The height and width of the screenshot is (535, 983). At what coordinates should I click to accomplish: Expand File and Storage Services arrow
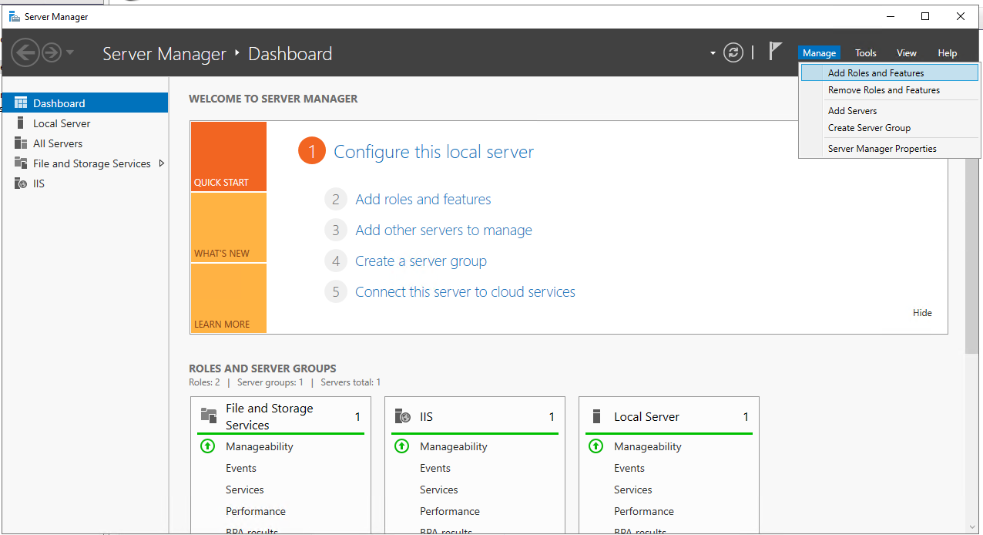(161, 163)
